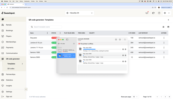The width and height of the screenshot is (173, 99).
Task: Open the Chrome Bookmarks menu
Action: coord(27,1)
